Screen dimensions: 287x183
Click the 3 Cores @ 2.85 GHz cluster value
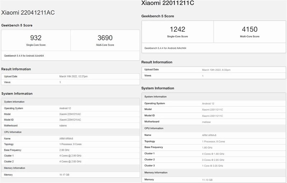[x=213, y=159]
